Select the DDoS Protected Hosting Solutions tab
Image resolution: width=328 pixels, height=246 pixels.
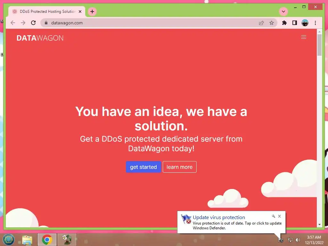47,12
